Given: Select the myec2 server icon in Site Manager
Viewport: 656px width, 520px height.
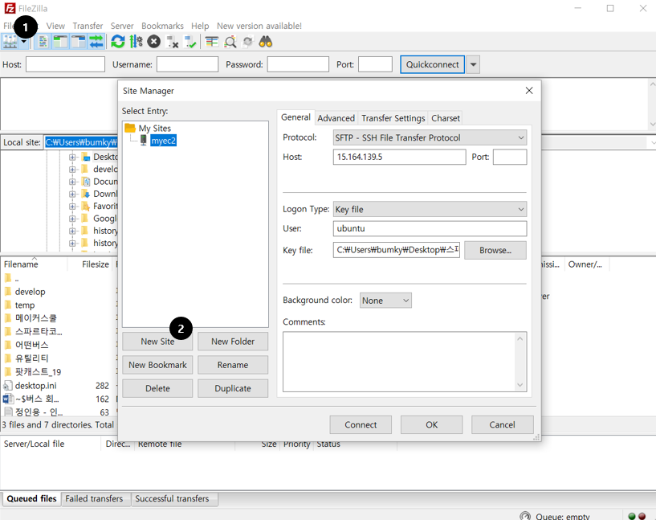Looking at the screenshot, I should point(144,141).
